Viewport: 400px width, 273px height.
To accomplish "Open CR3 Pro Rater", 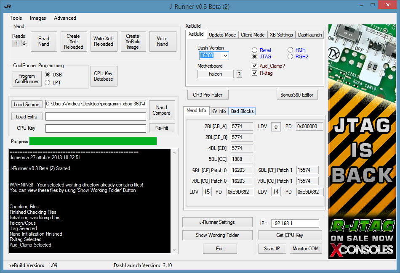I will (208, 94).
